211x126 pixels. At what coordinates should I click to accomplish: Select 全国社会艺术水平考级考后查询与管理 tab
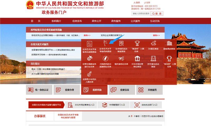(68, 116)
